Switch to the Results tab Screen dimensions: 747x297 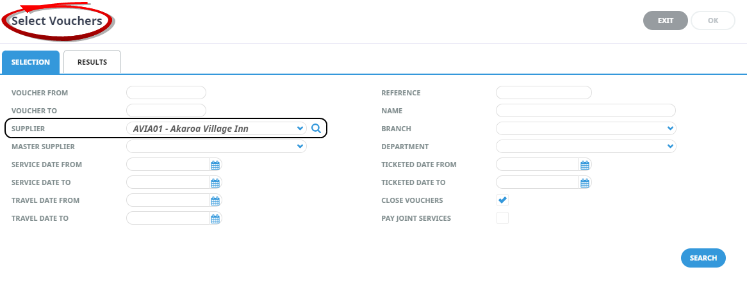(x=92, y=62)
